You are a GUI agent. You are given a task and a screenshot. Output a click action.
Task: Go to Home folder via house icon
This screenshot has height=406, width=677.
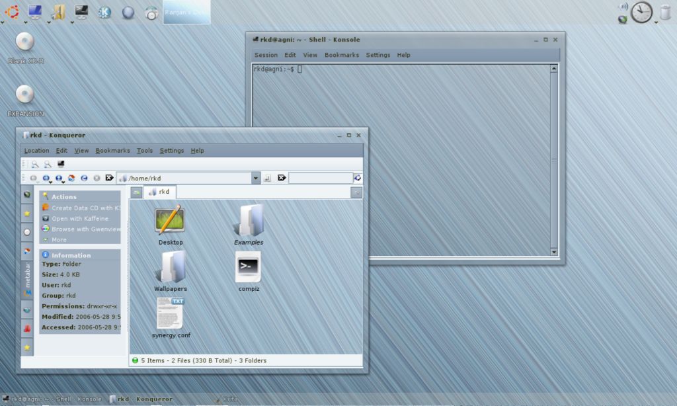click(x=71, y=178)
